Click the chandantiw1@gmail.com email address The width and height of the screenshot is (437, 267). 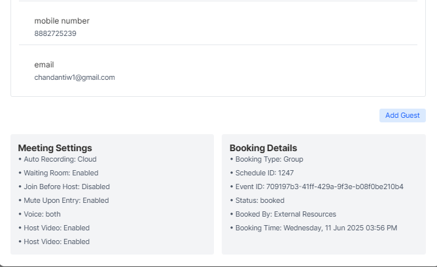tap(75, 77)
